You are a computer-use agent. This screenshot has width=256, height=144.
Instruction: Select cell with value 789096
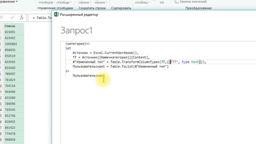pyautogui.click(x=14, y=104)
